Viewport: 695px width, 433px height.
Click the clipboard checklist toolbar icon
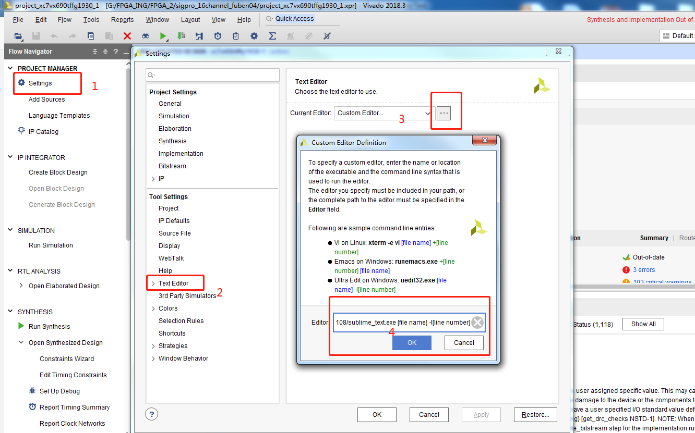(x=236, y=36)
